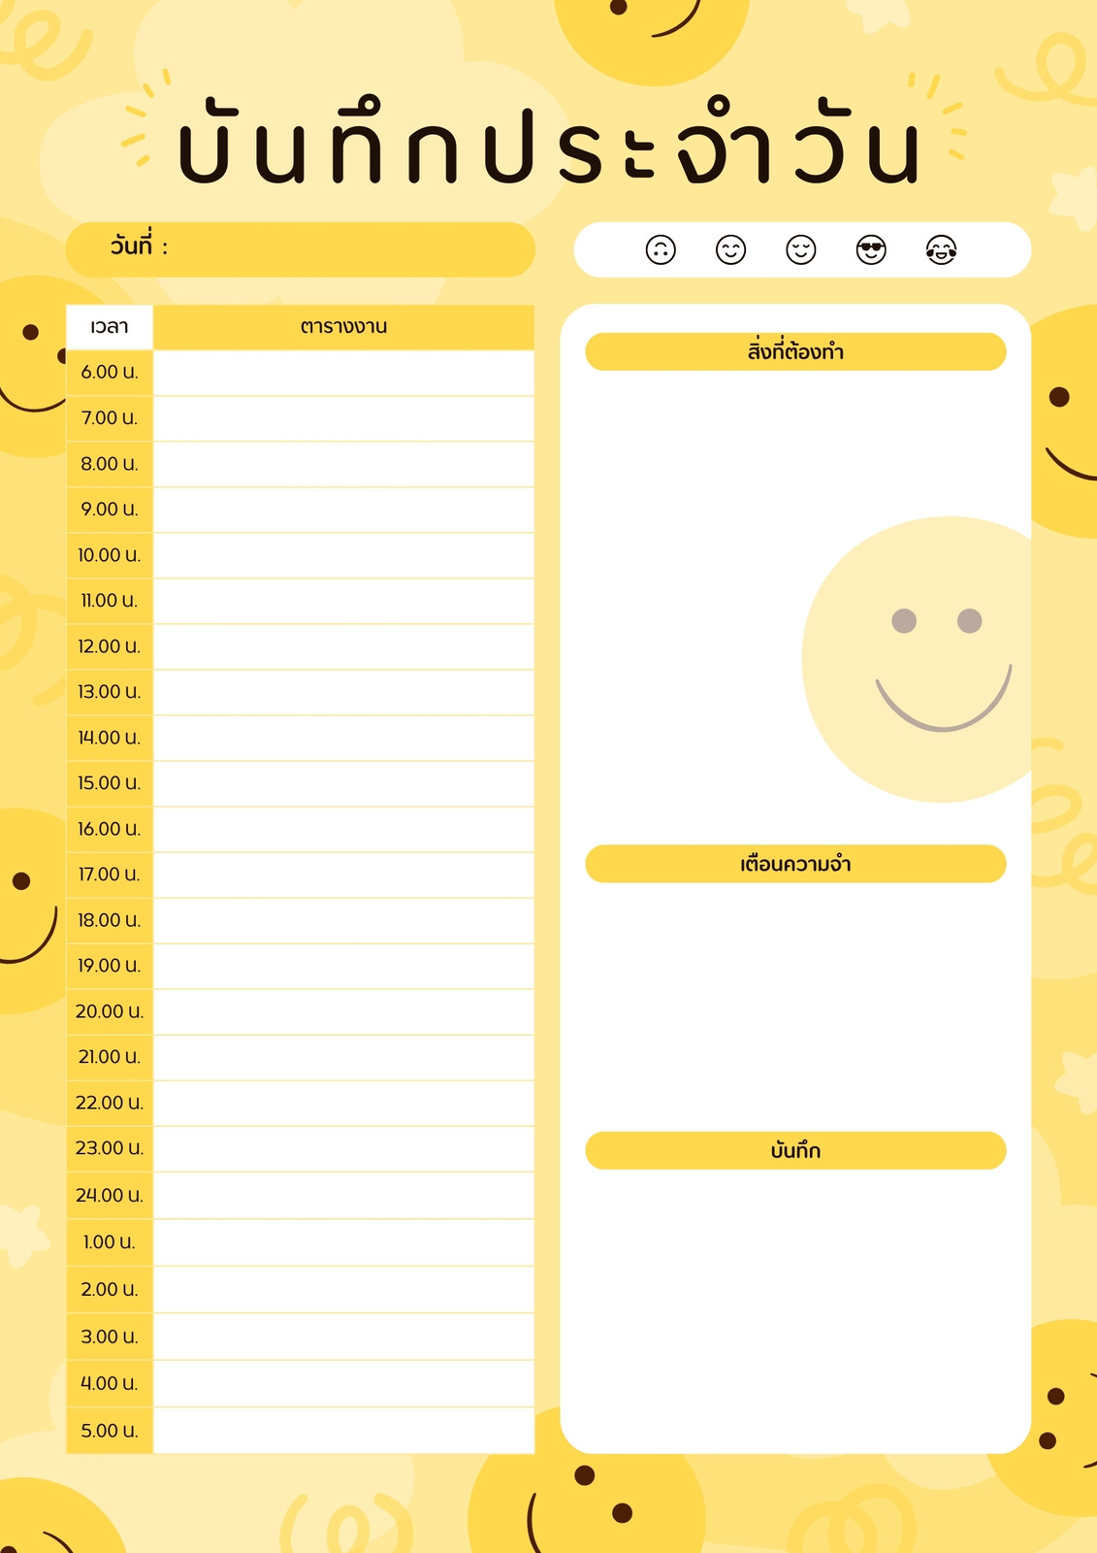Click the 8.00 น. time label
Screen dimensions: 1097x1553
point(110,464)
